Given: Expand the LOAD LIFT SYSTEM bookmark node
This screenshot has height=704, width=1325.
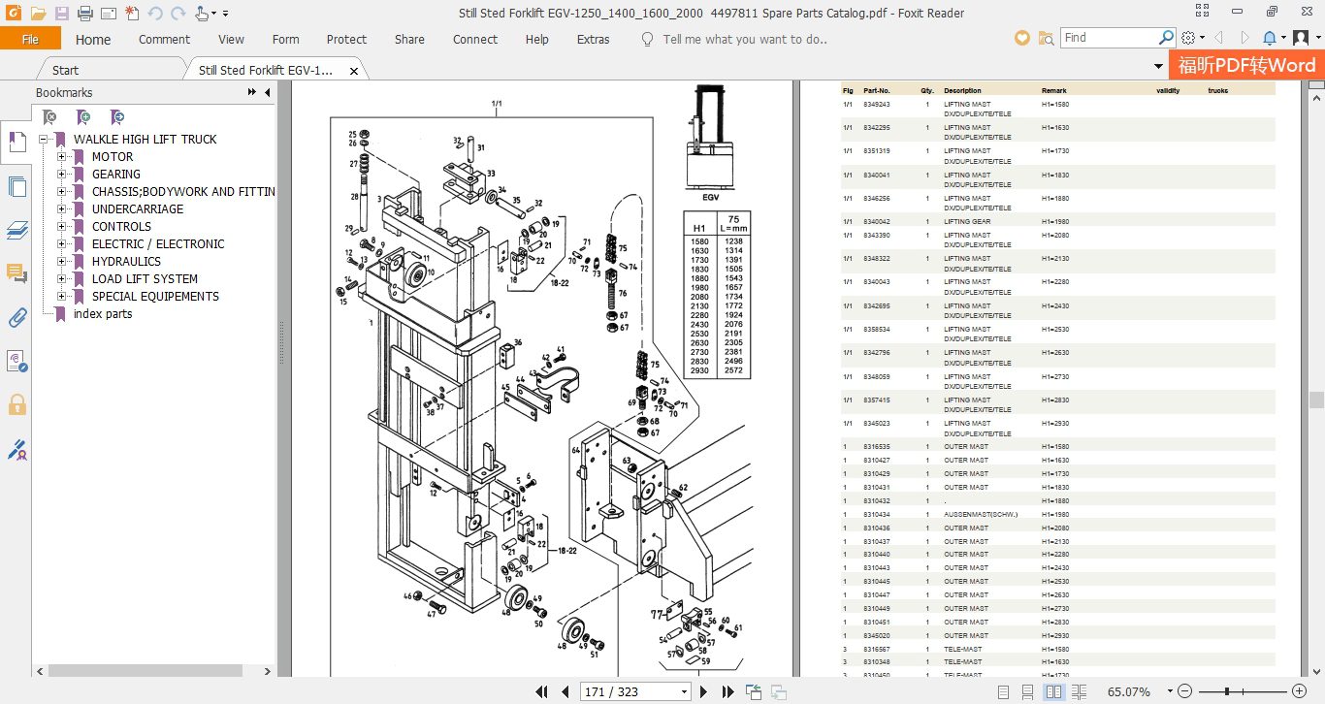Looking at the screenshot, I should (x=62, y=279).
